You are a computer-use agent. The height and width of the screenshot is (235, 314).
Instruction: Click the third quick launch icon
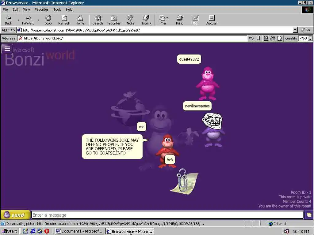(x=40, y=231)
